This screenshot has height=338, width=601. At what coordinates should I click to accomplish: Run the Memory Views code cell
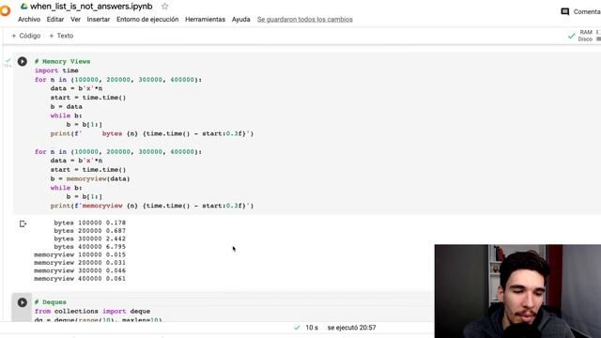click(23, 61)
